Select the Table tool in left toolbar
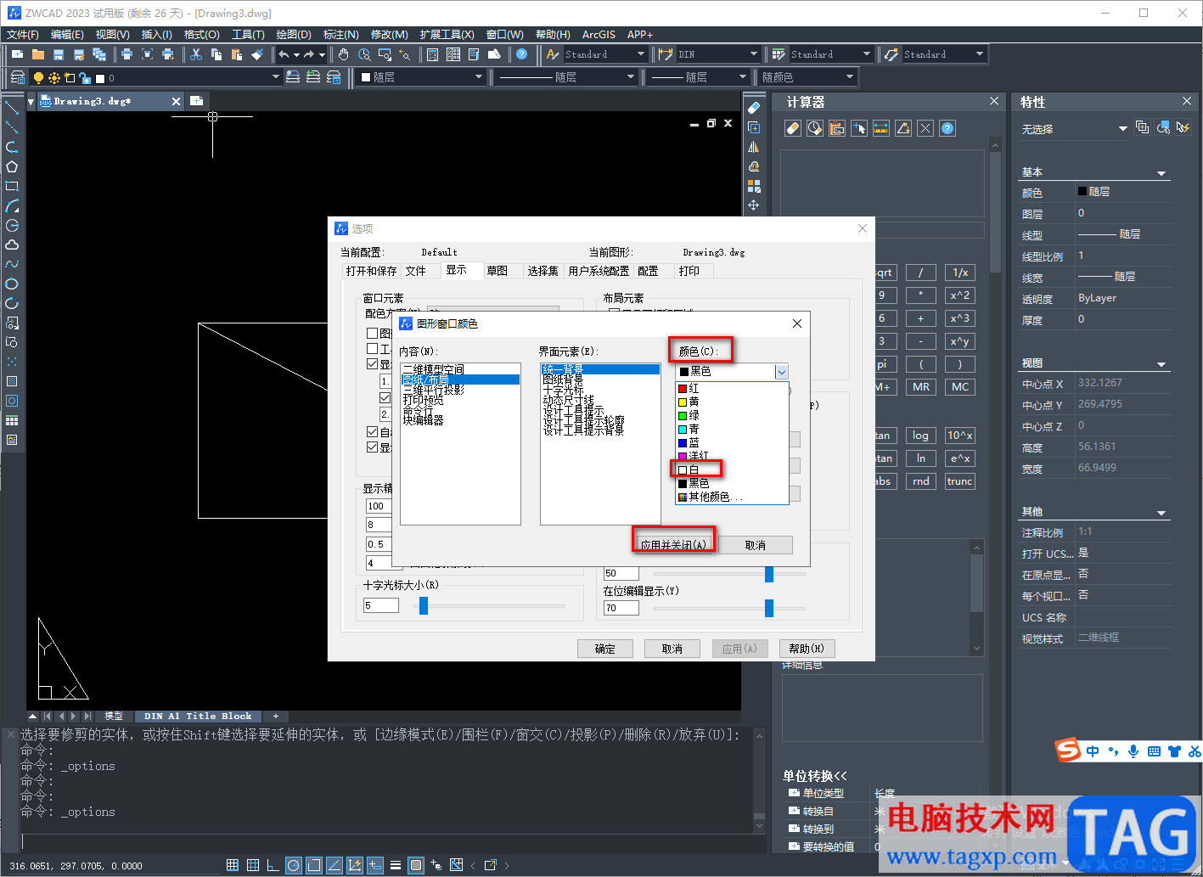This screenshot has width=1203, height=877. 12,420
